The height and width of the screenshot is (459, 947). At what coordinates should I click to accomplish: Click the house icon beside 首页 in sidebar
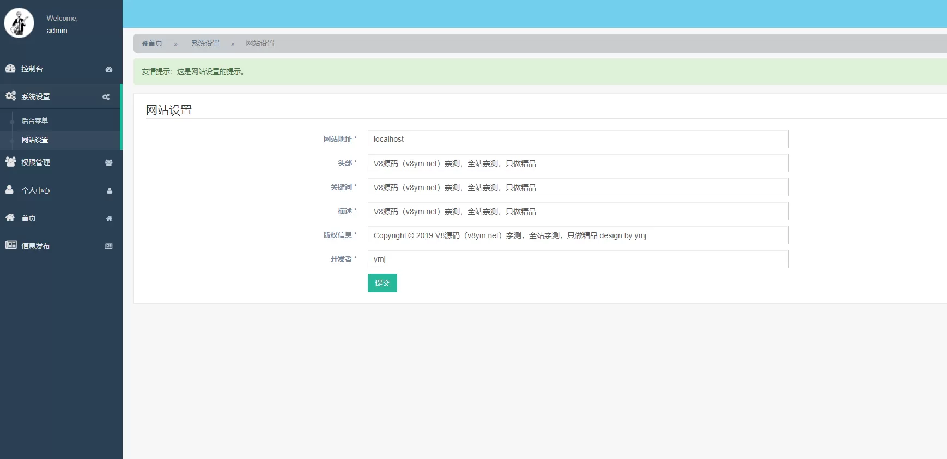(x=10, y=218)
